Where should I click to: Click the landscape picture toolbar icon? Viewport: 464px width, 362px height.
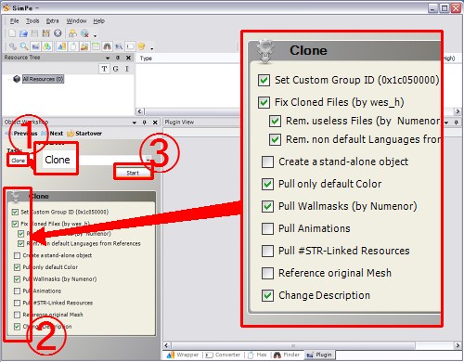84,46
